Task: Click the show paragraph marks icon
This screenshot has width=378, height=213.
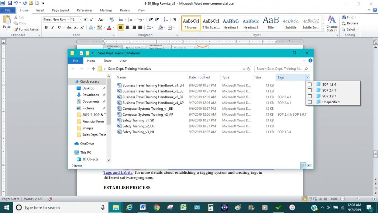Action: pyautogui.click(x=175, y=19)
